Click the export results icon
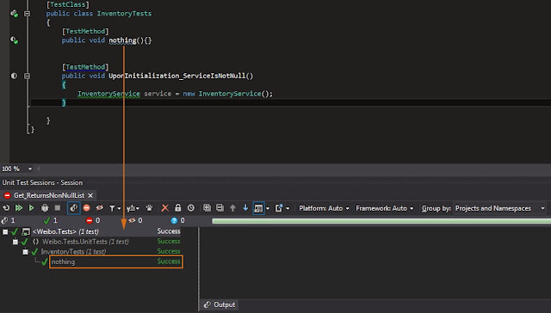 (x=279, y=208)
